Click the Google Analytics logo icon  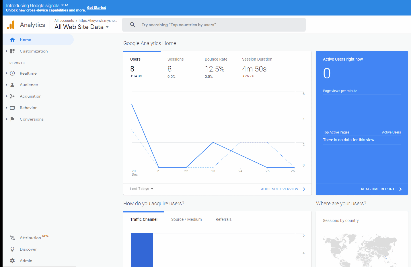(x=11, y=25)
